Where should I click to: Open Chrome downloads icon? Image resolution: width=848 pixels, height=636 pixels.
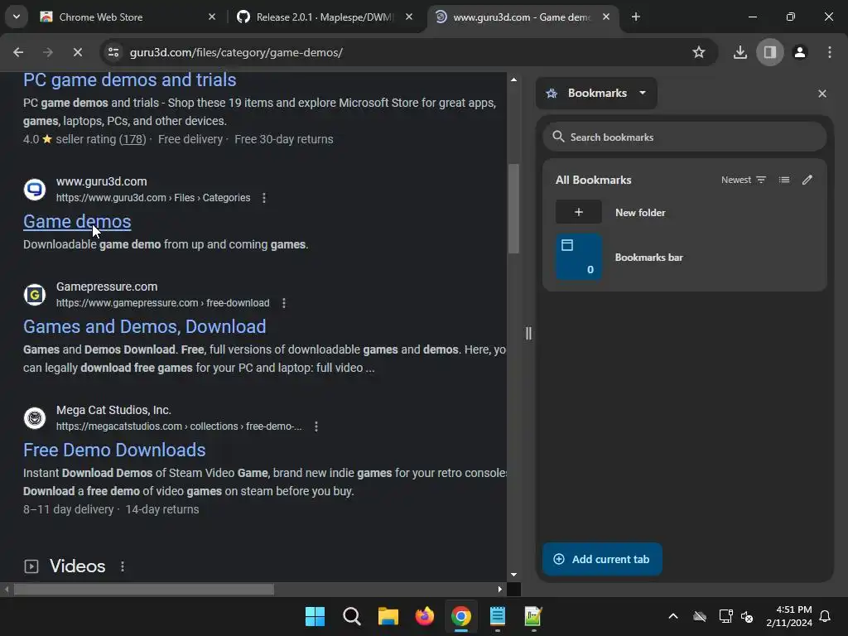tap(740, 52)
